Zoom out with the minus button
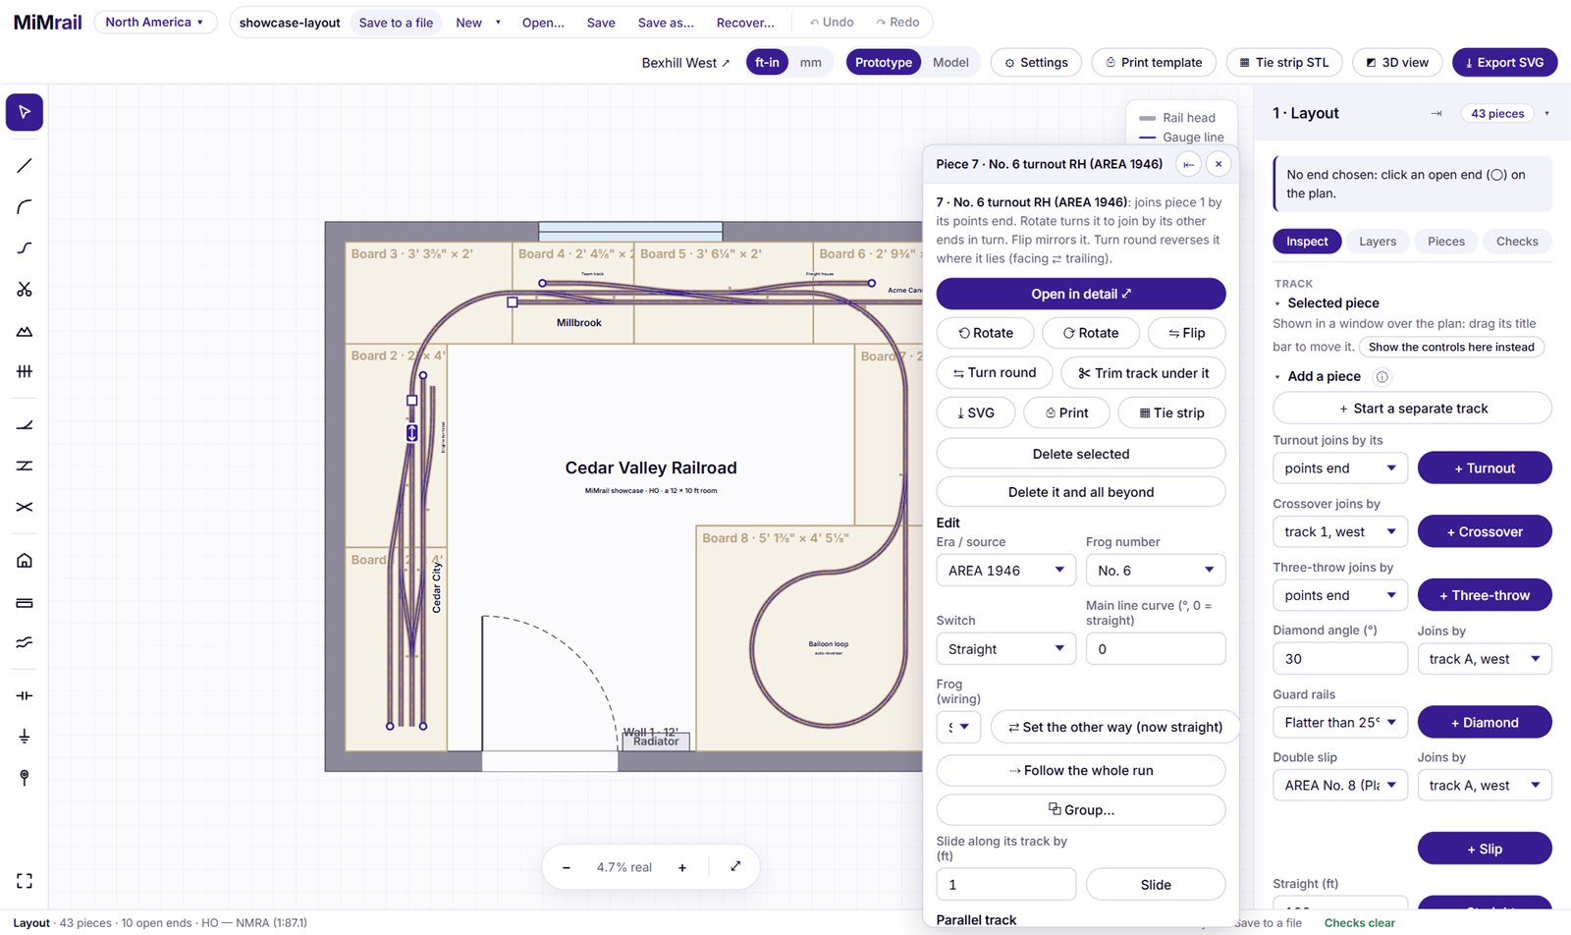This screenshot has width=1571, height=935. [567, 867]
